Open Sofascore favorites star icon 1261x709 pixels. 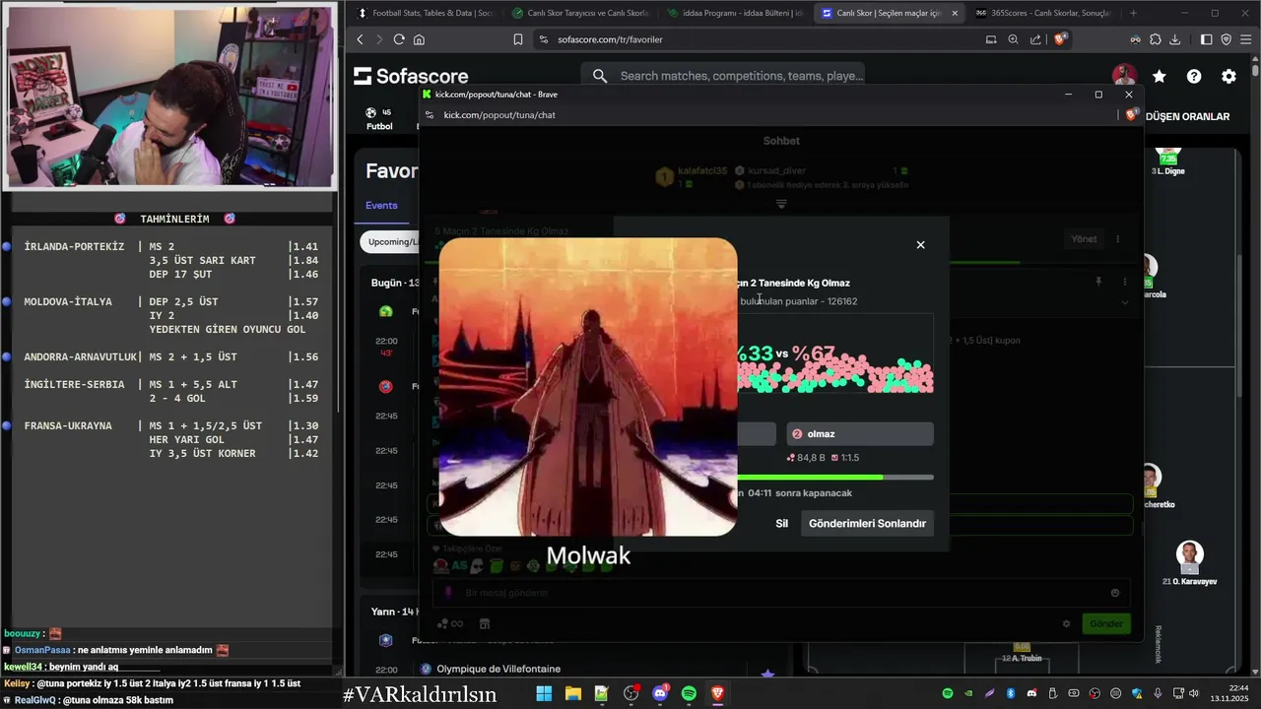(x=1160, y=76)
